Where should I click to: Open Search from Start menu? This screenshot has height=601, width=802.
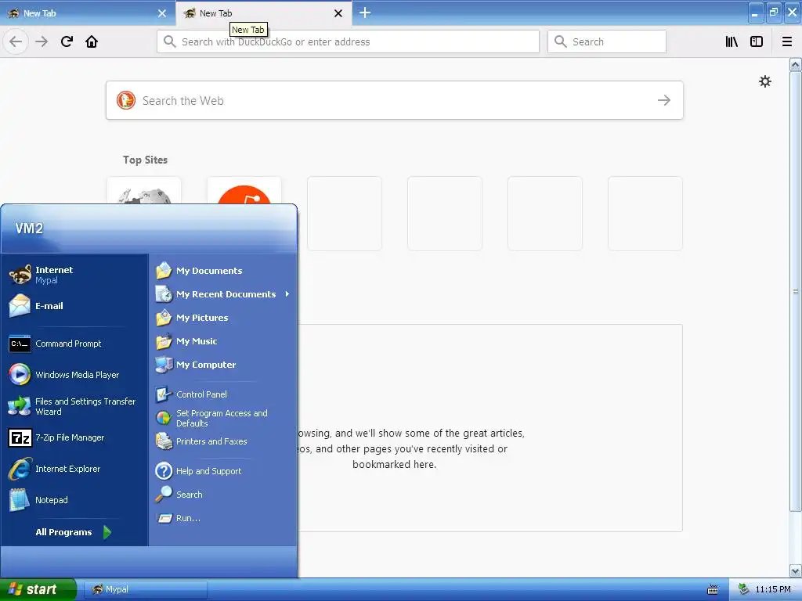pyautogui.click(x=222, y=495)
